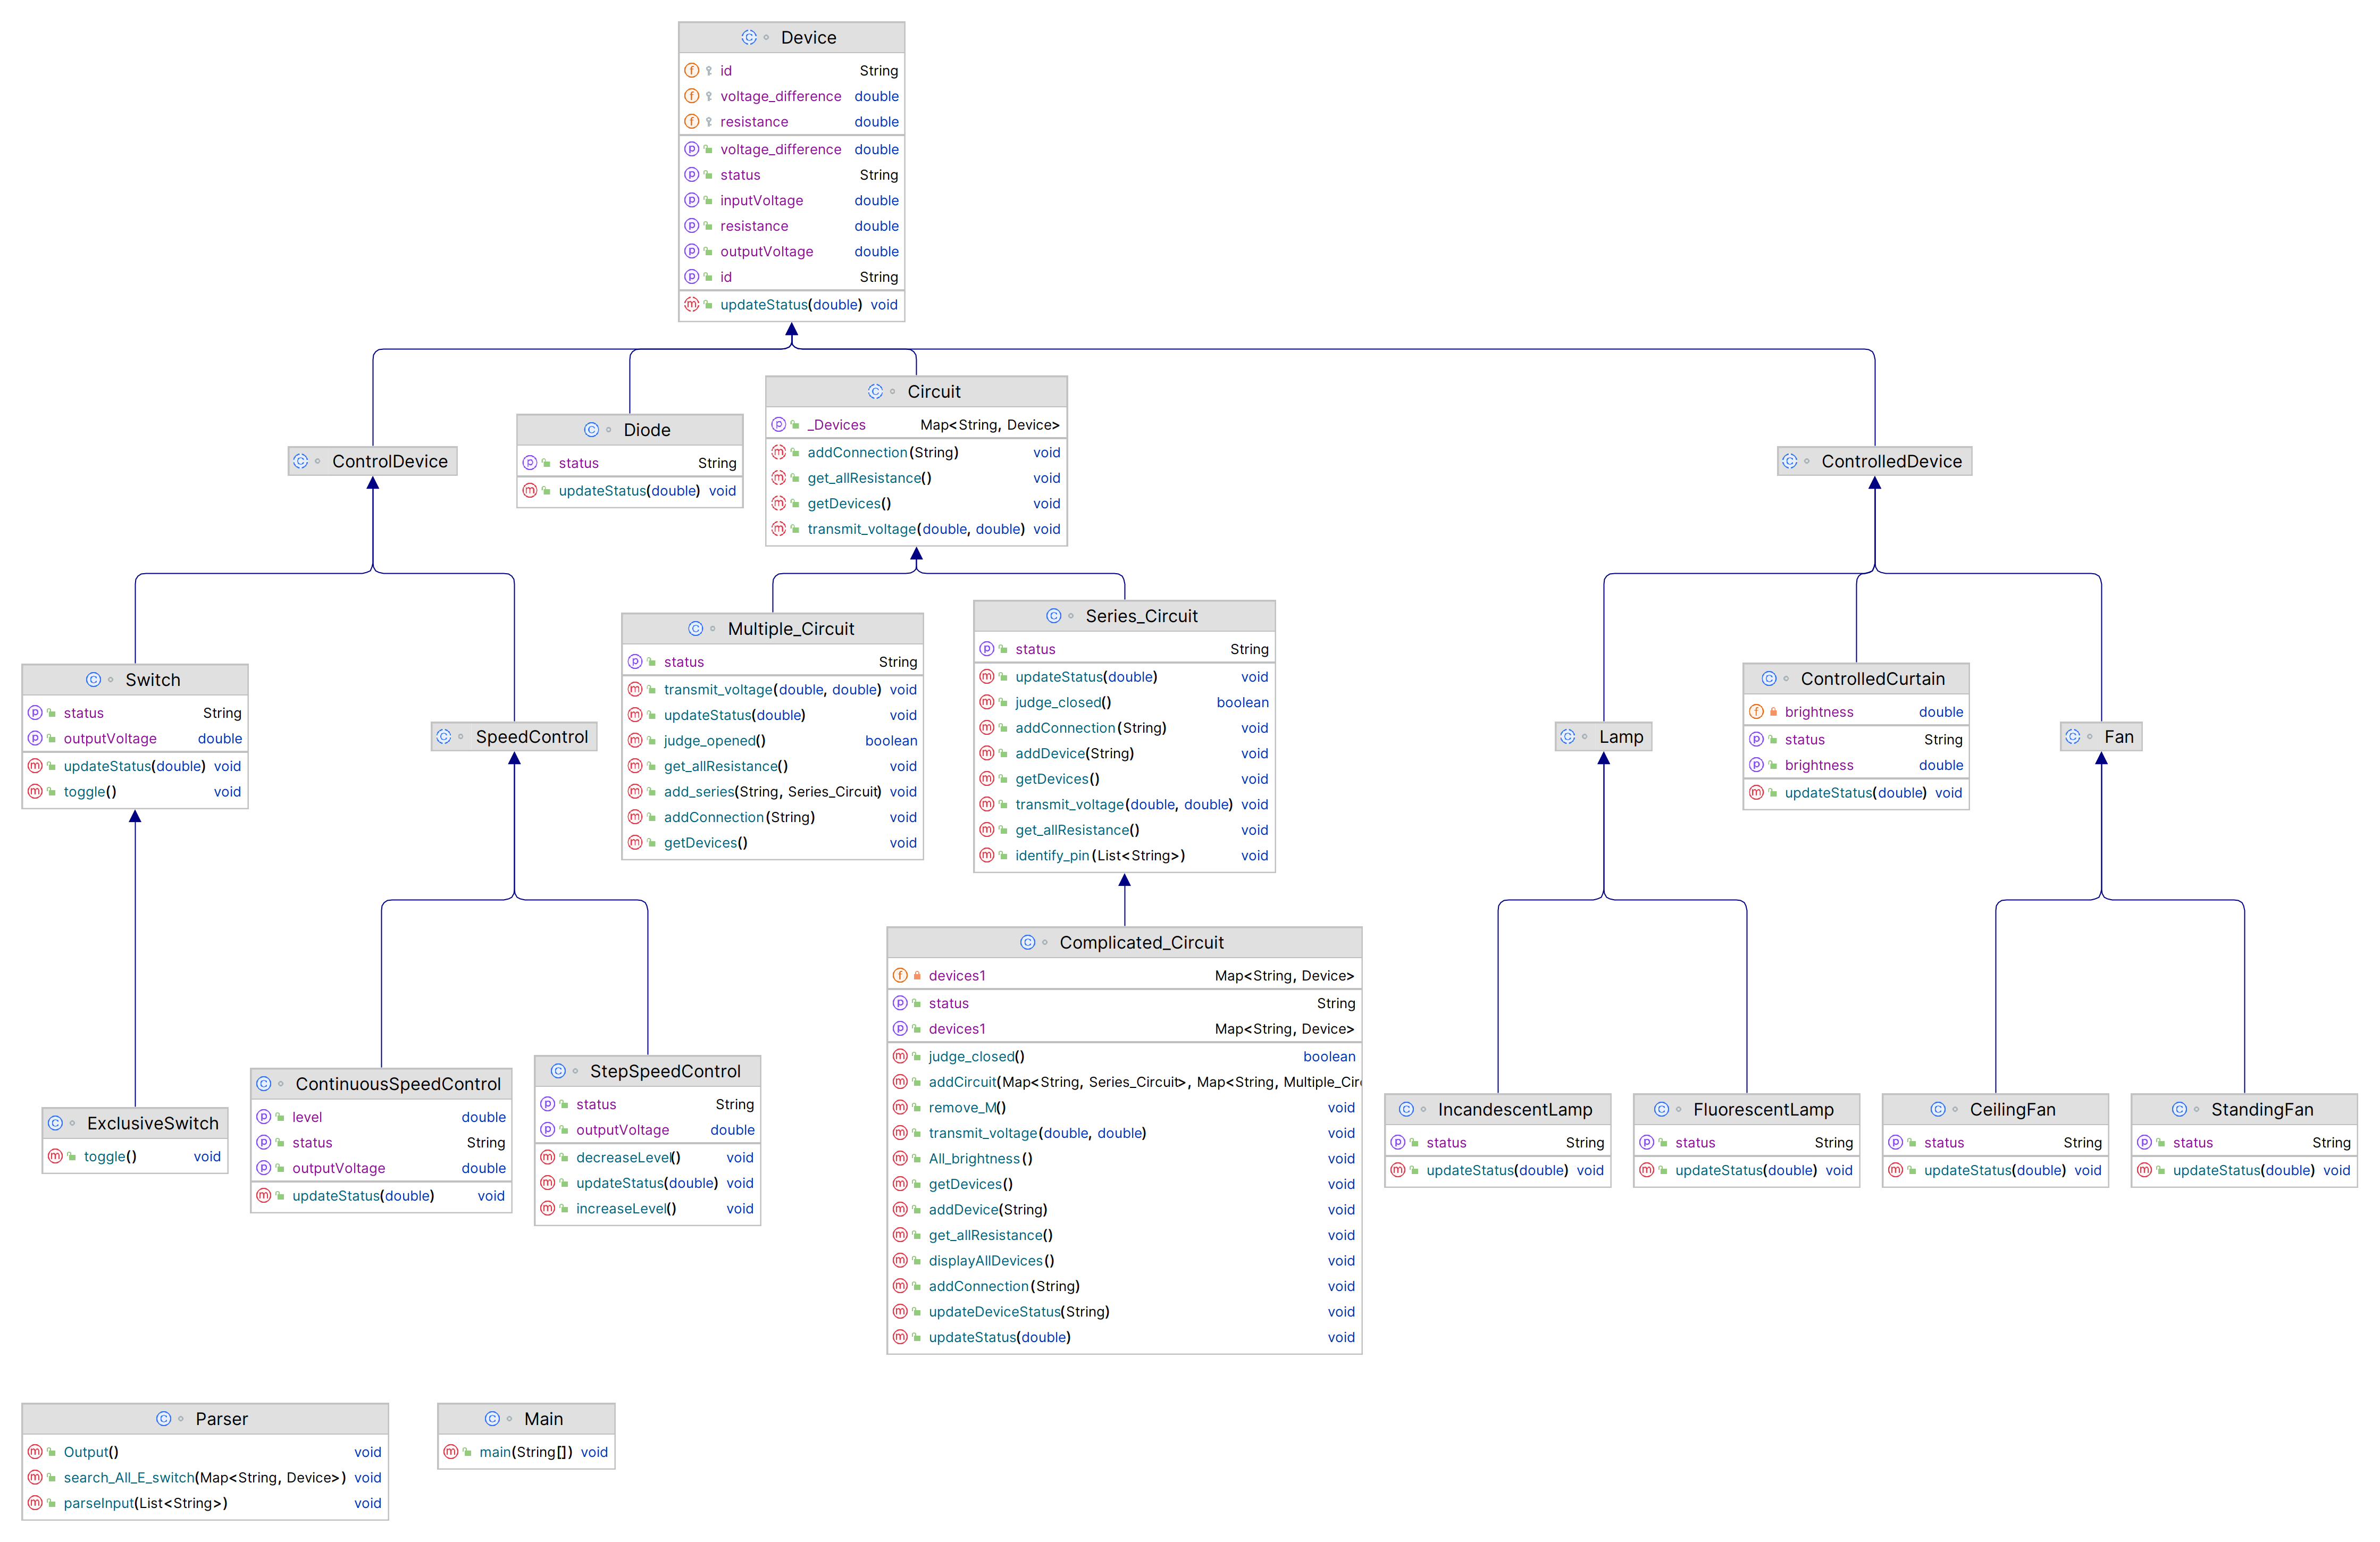Image resolution: width=2380 pixels, height=1542 pixels.
Task: Click add_series method in Multiple_Circuit
Action: (771, 791)
